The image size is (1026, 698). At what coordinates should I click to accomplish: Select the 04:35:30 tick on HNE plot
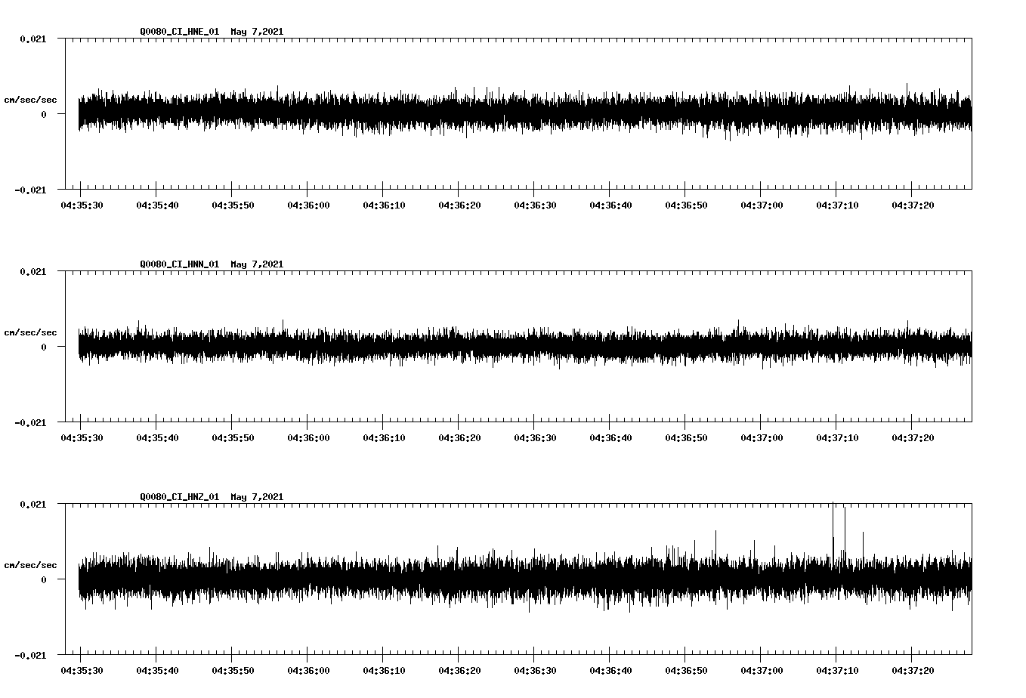click(81, 186)
